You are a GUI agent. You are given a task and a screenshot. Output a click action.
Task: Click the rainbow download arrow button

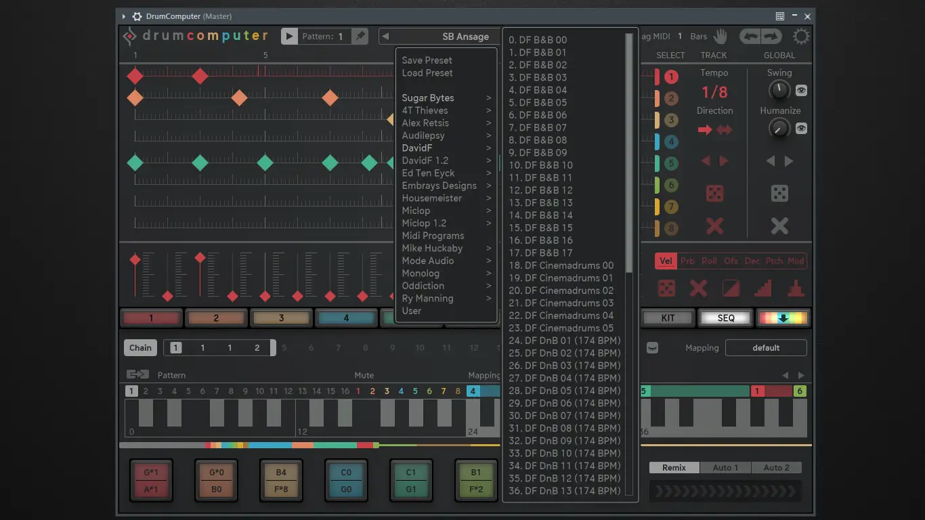(783, 318)
